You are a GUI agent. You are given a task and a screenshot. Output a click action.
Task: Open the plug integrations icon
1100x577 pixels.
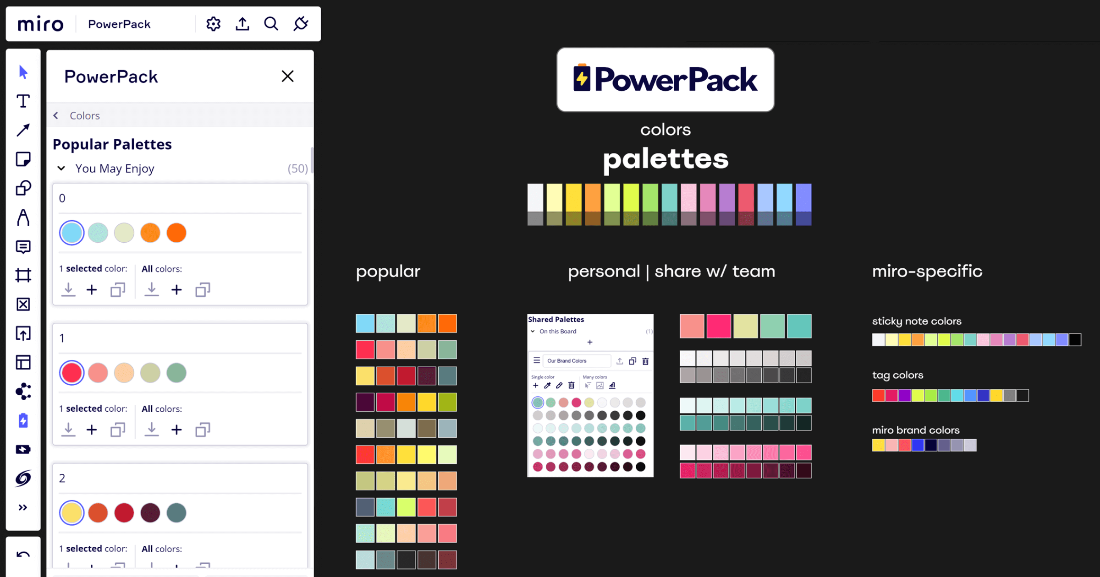tap(301, 24)
